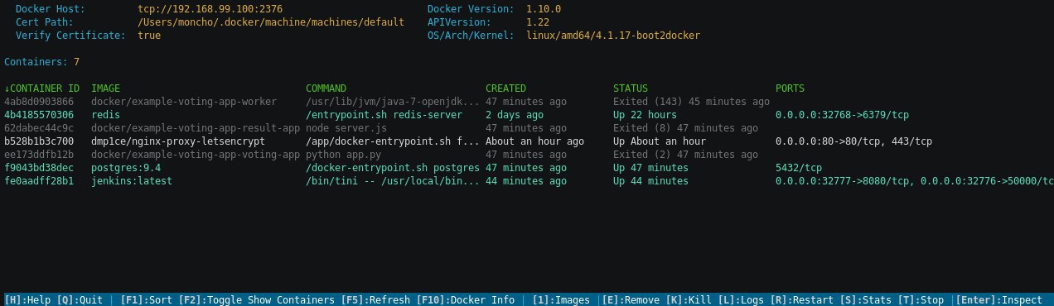Select container 4ab8d0903866
The image size is (1054, 306).
click(x=39, y=102)
